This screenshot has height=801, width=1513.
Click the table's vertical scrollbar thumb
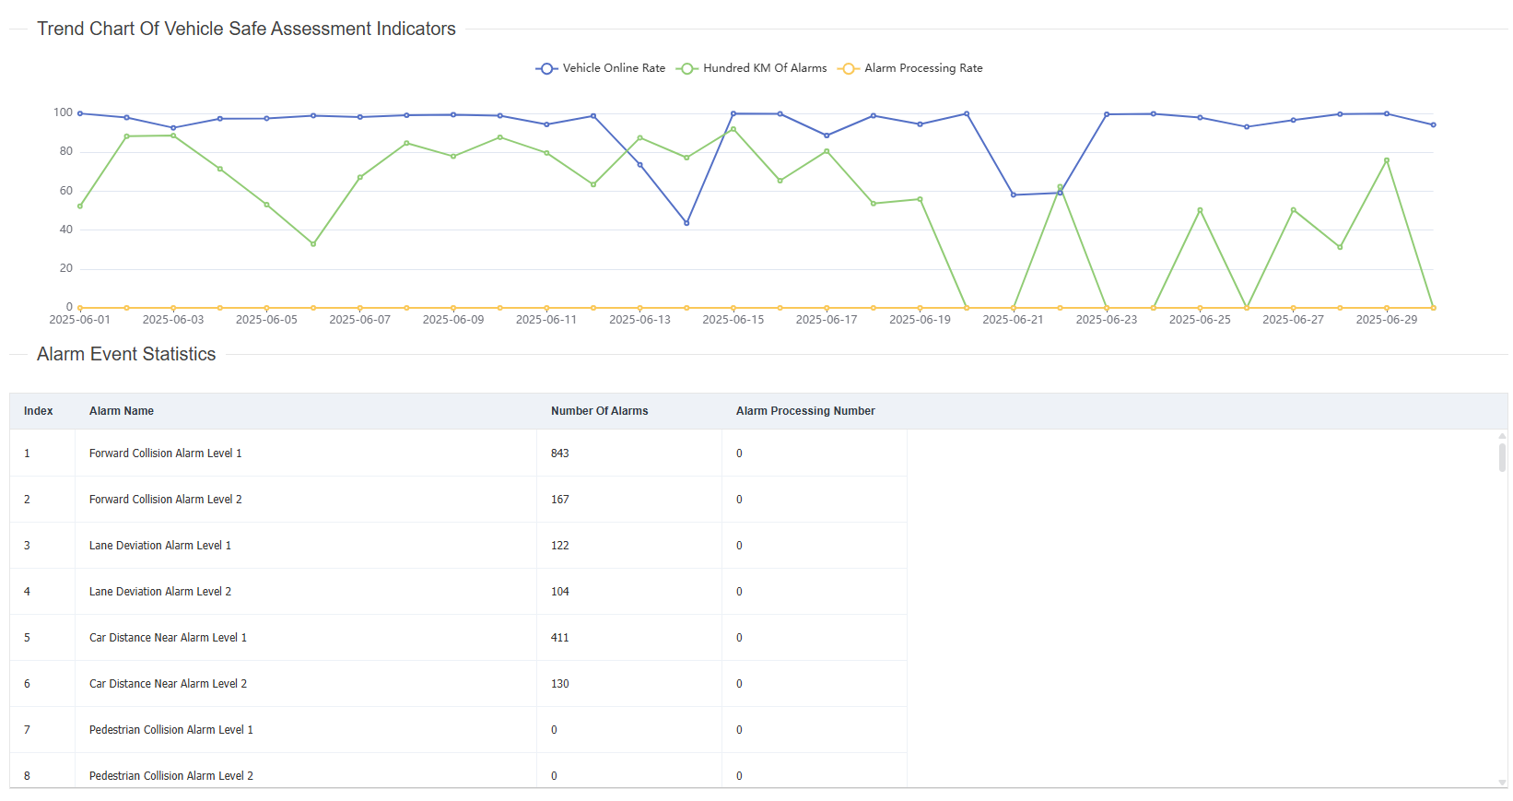point(1502,457)
